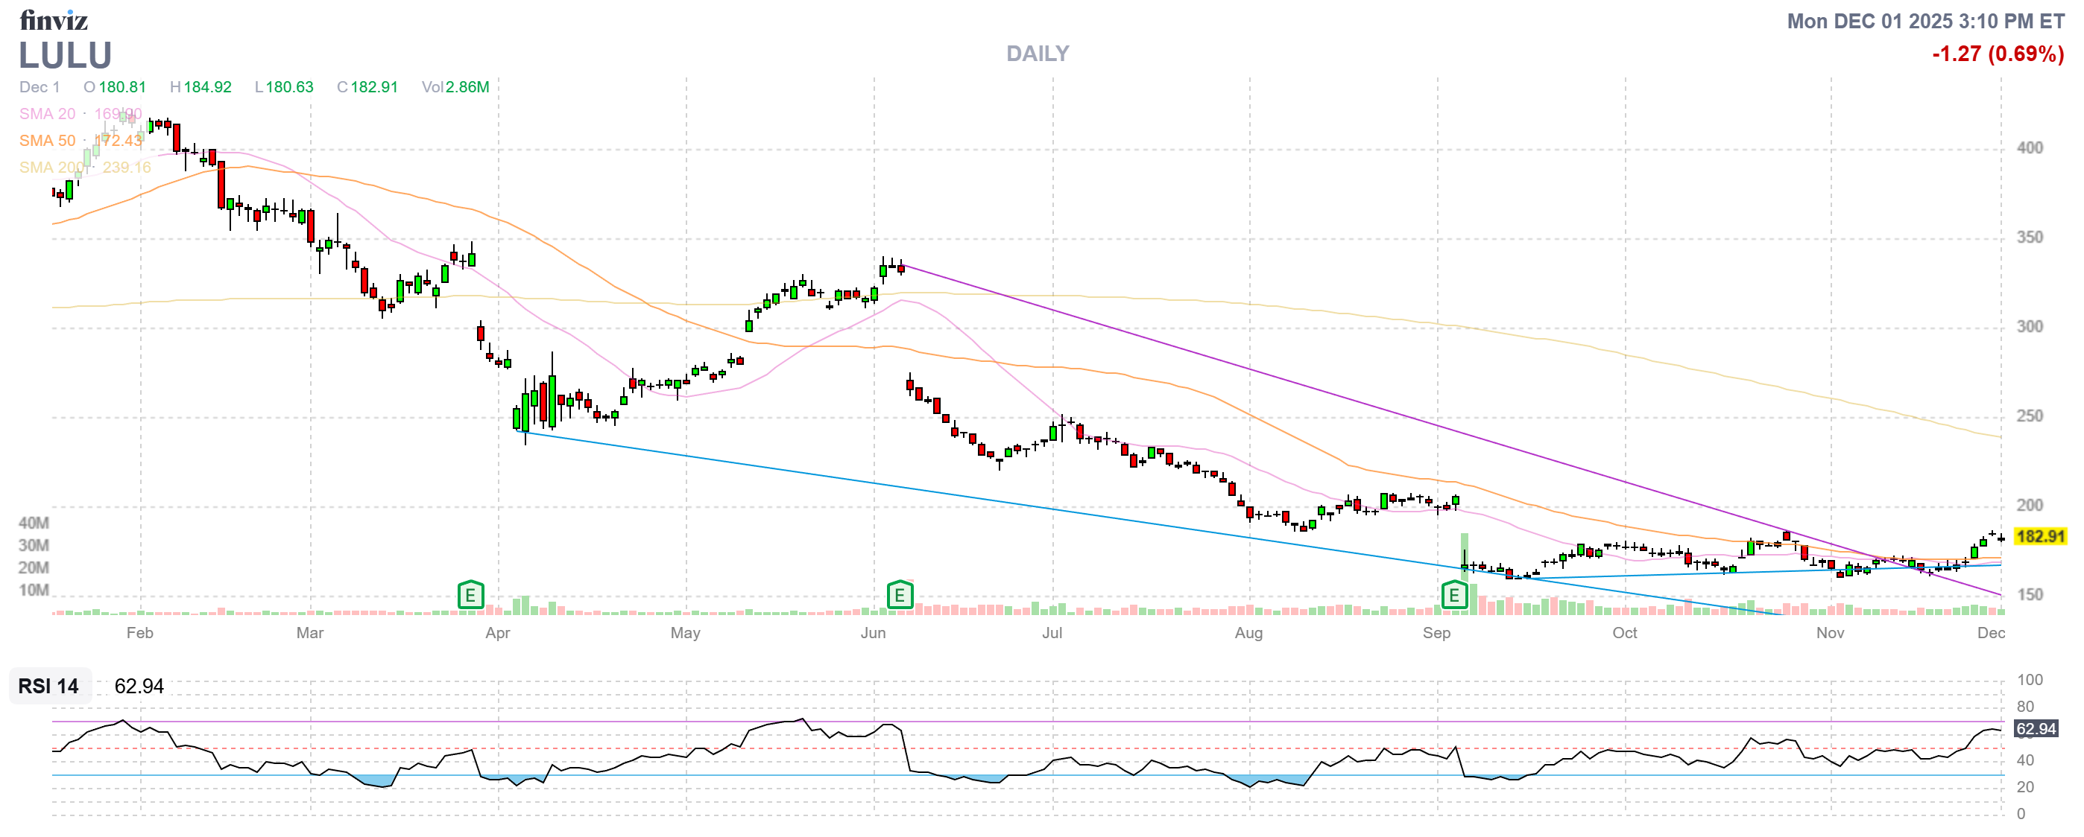
Task: Click the RSI 14 indicator label
Action: click(x=48, y=686)
